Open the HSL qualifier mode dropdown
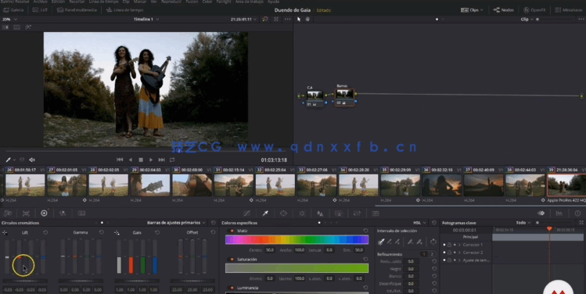 (419, 223)
